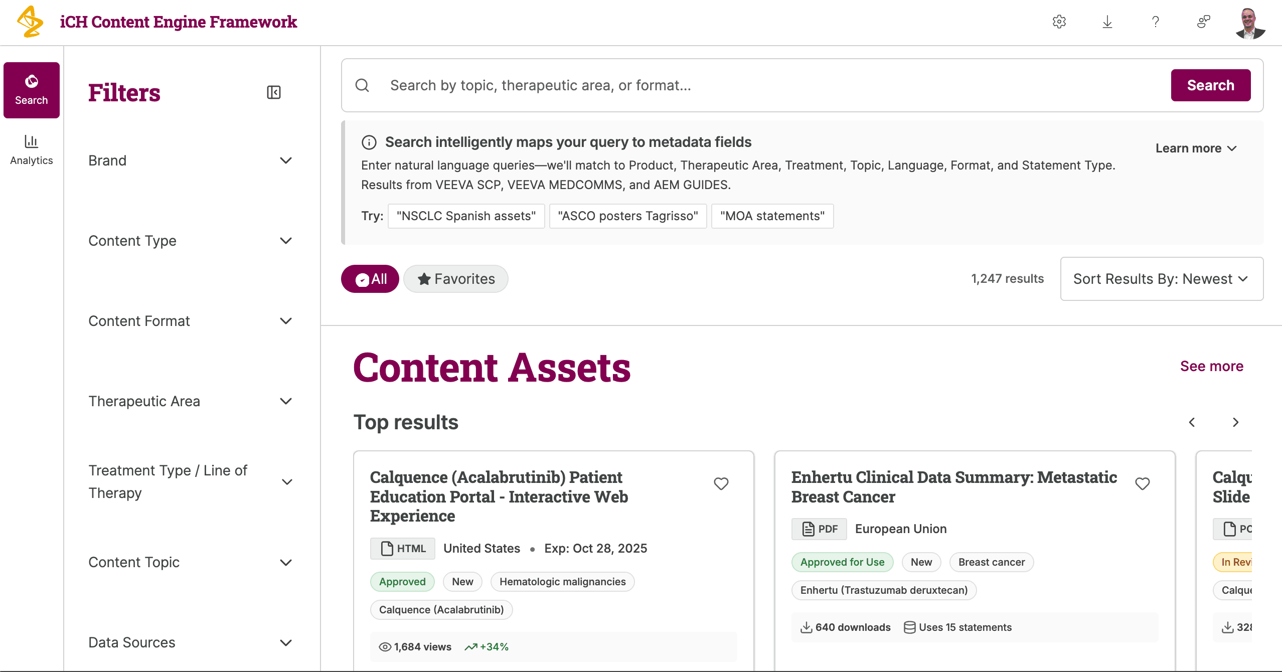
Task: Open the help question mark icon
Action: (x=1156, y=22)
